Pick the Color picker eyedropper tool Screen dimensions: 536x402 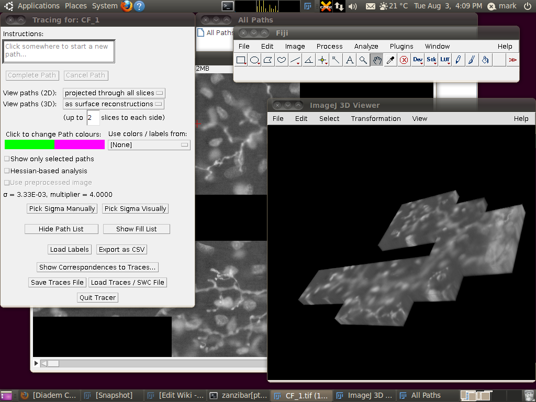click(390, 60)
